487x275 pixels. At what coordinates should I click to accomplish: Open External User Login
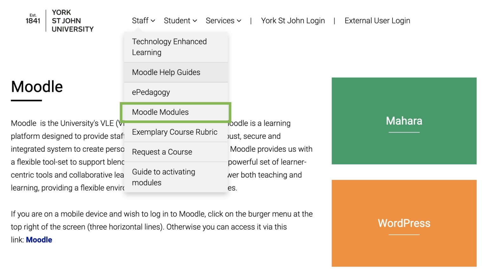[x=377, y=20]
